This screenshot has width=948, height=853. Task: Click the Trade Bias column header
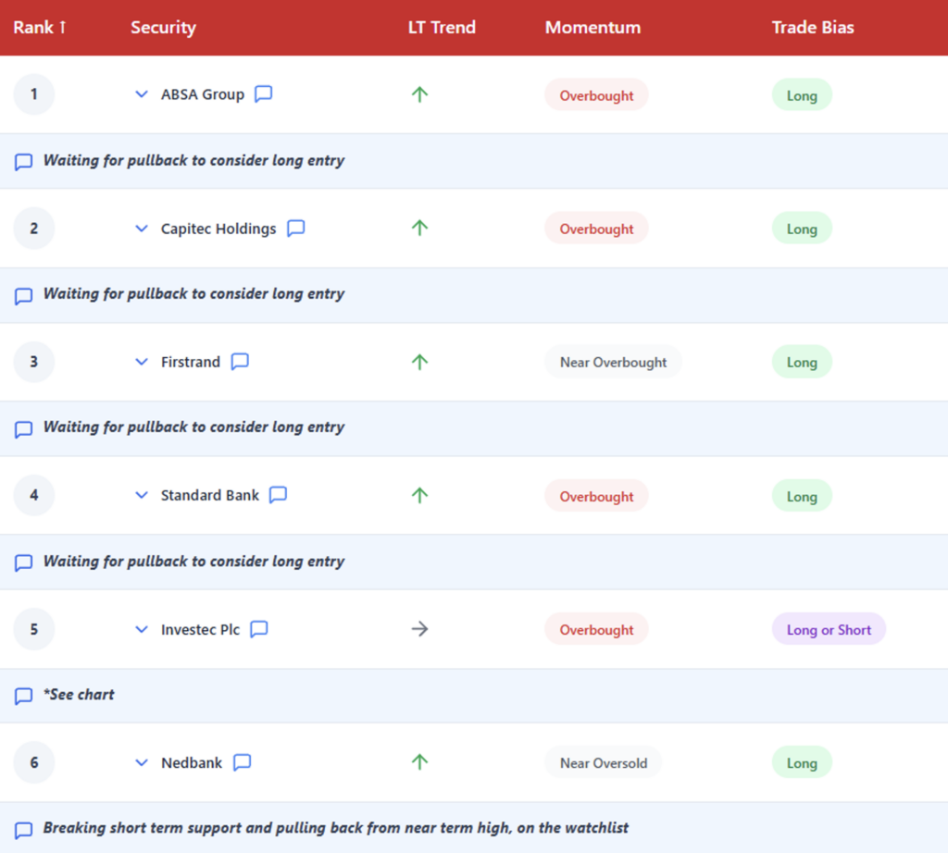pyautogui.click(x=812, y=28)
